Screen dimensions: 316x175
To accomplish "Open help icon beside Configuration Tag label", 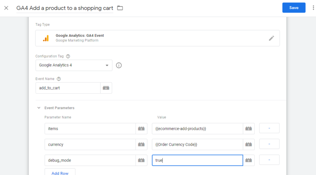I will 68,56.
